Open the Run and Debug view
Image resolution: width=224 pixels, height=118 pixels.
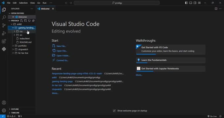[4, 33]
